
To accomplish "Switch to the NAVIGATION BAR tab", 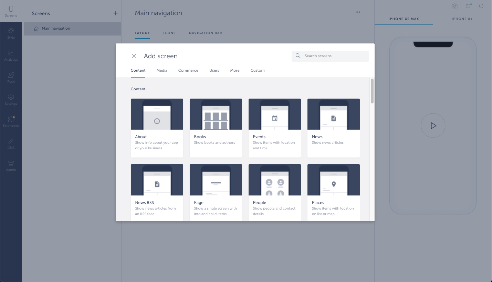I will [206, 33].
